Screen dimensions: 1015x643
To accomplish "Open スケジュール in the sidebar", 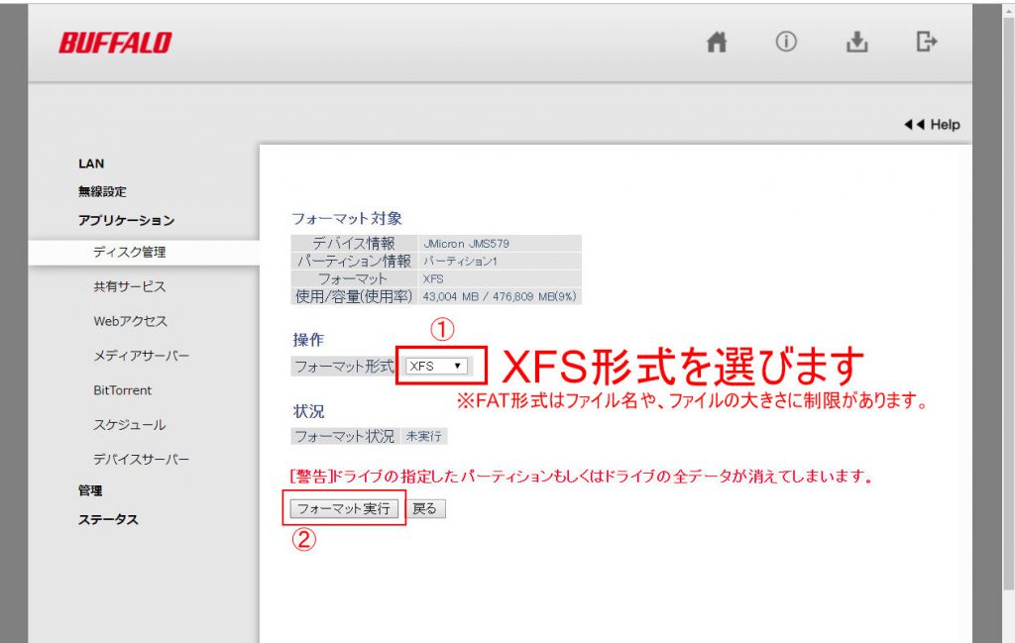I will 129,425.
